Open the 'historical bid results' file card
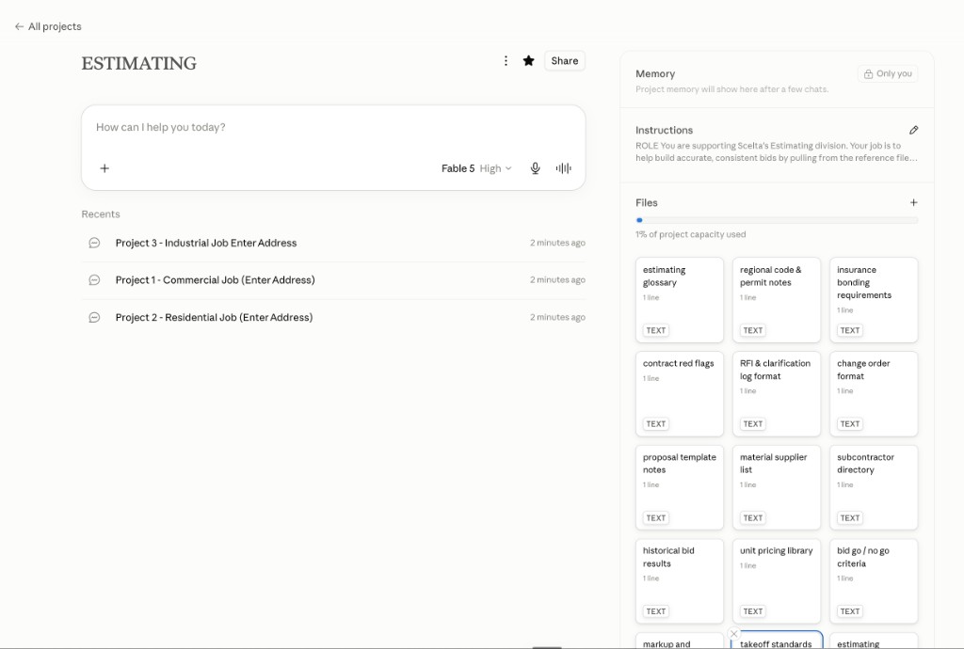964x649 pixels. (680, 581)
